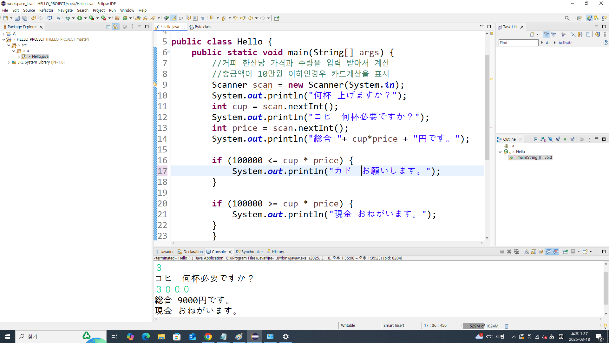Click the Find field in the Task List
The width and height of the screenshot is (609, 343).
(518, 43)
